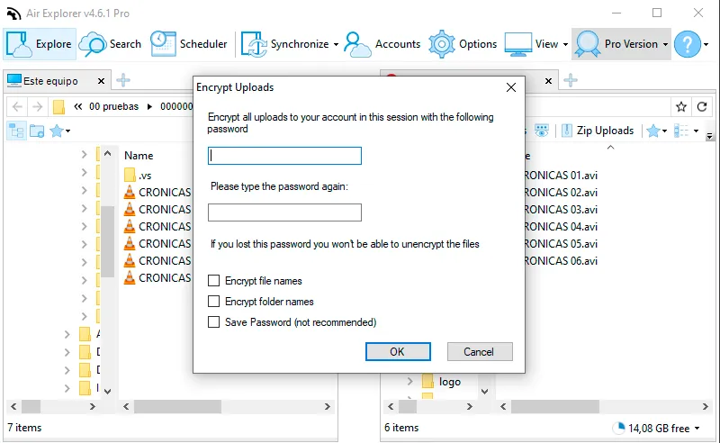Open the Explore view
This screenshot has height=443, width=720.
click(x=40, y=44)
